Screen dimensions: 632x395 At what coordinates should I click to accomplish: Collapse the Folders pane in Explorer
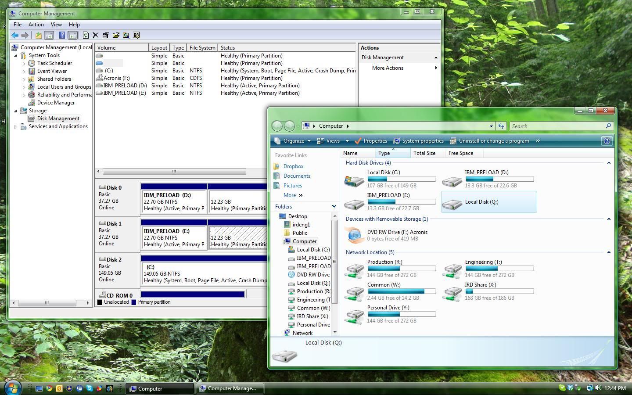(334, 206)
